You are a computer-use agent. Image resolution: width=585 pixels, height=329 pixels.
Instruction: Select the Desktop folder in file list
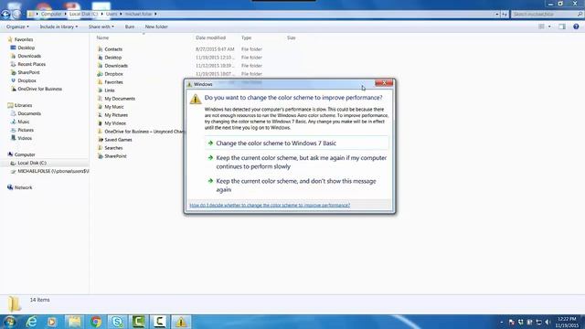(112, 58)
